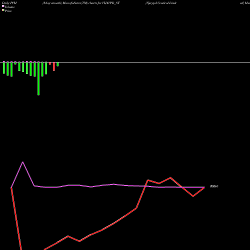The width and height of the screenshot is (250, 250).
Task: Click the '0MS0' value label beside the lines
Action: coord(214,186)
